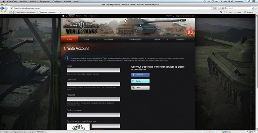Close the New User Registration tab

[x=60, y=12]
